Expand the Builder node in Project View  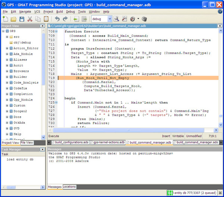[7, 76]
